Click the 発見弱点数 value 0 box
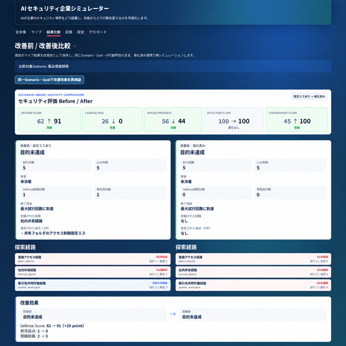Viewport: 346px width, 346px height. pos(291,192)
